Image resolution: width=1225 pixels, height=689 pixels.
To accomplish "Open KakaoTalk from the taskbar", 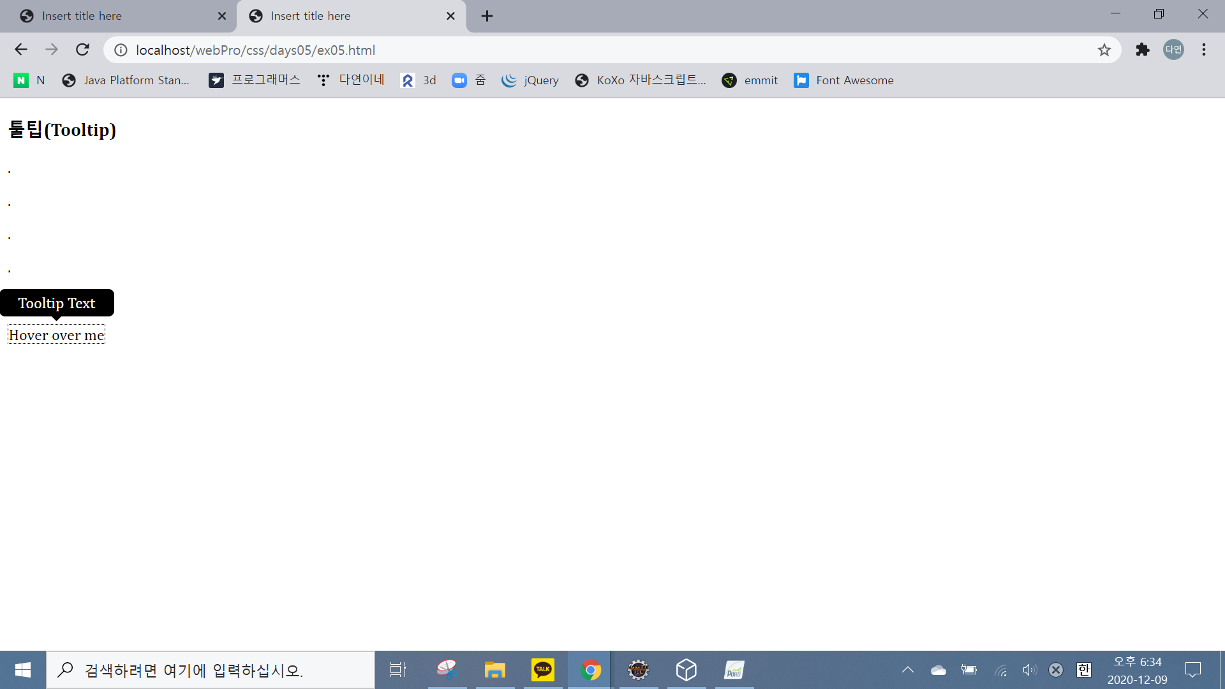I will click(x=542, y=670).
